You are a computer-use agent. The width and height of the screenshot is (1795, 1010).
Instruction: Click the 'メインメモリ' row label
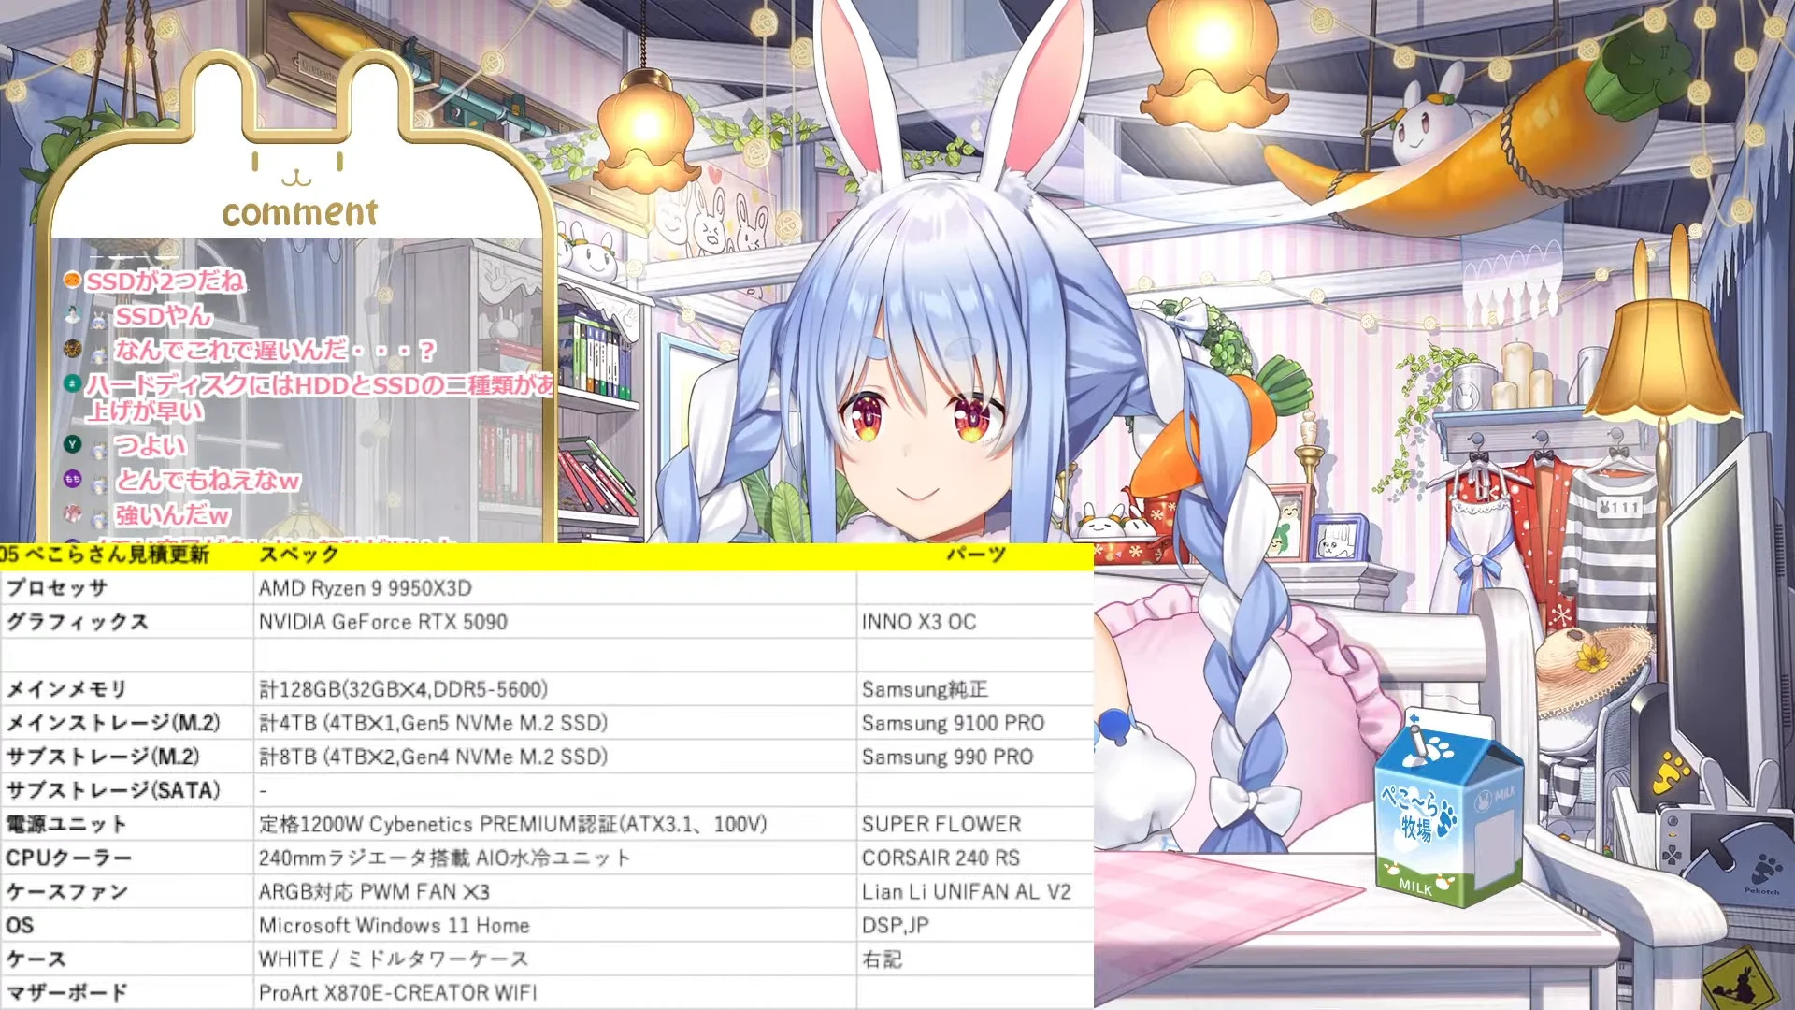point(65,689)
